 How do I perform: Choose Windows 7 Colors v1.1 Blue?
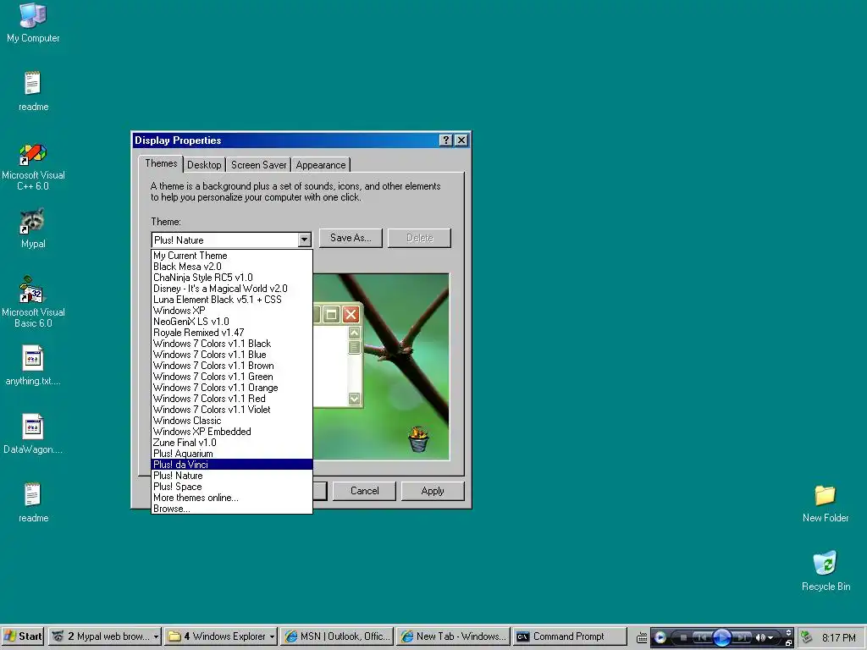[232, 355]
